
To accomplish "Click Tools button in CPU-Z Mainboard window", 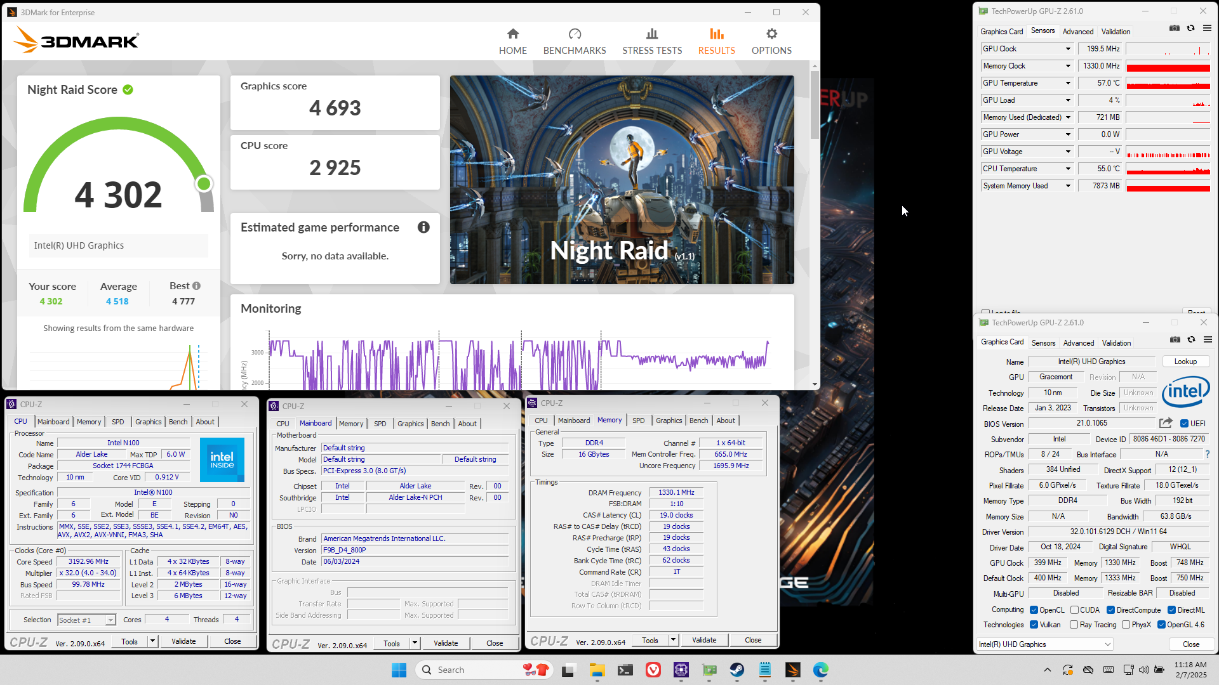I will (x=392, y=643).
